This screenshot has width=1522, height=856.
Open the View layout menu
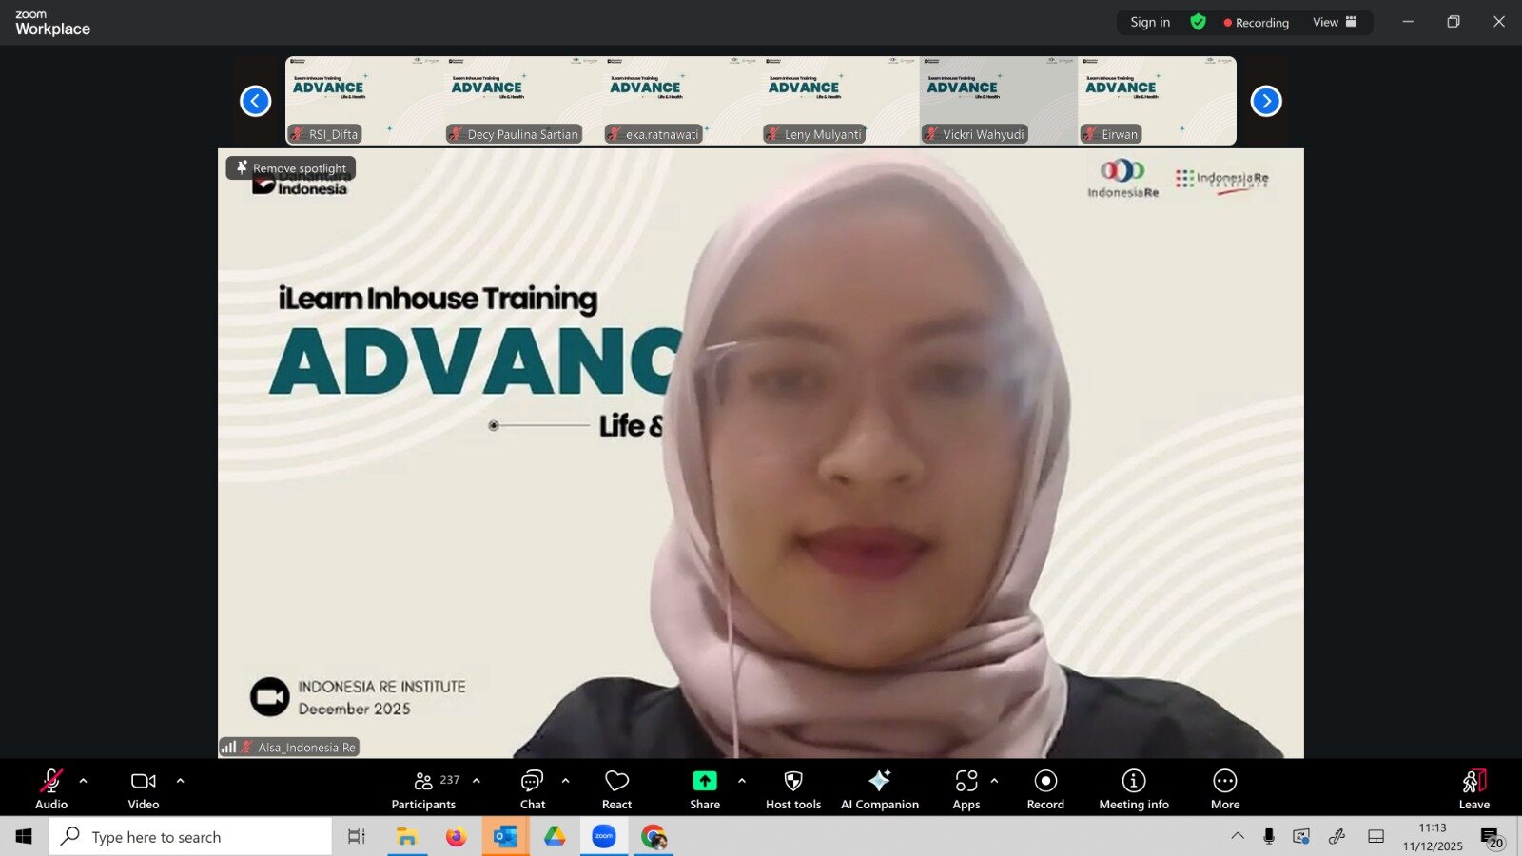1335,22
